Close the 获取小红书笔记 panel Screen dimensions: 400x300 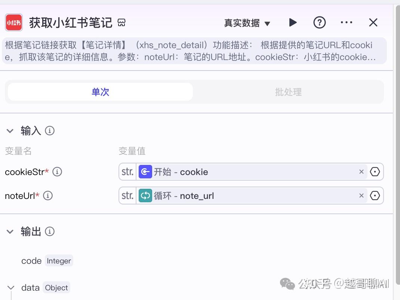coord(373,23)
